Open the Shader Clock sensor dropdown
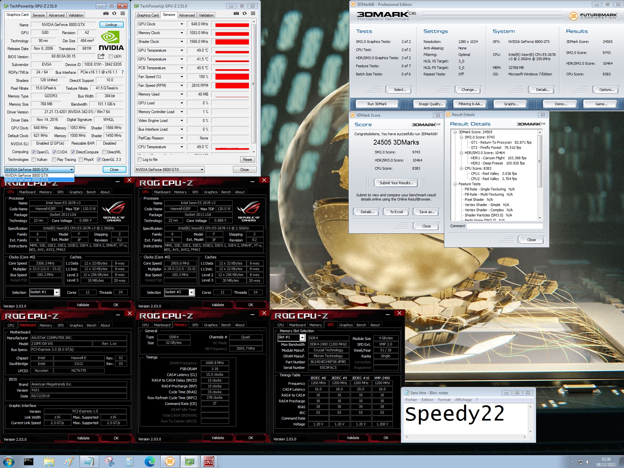The height and width of the screenshot is (468, 624). pos(181,42)
